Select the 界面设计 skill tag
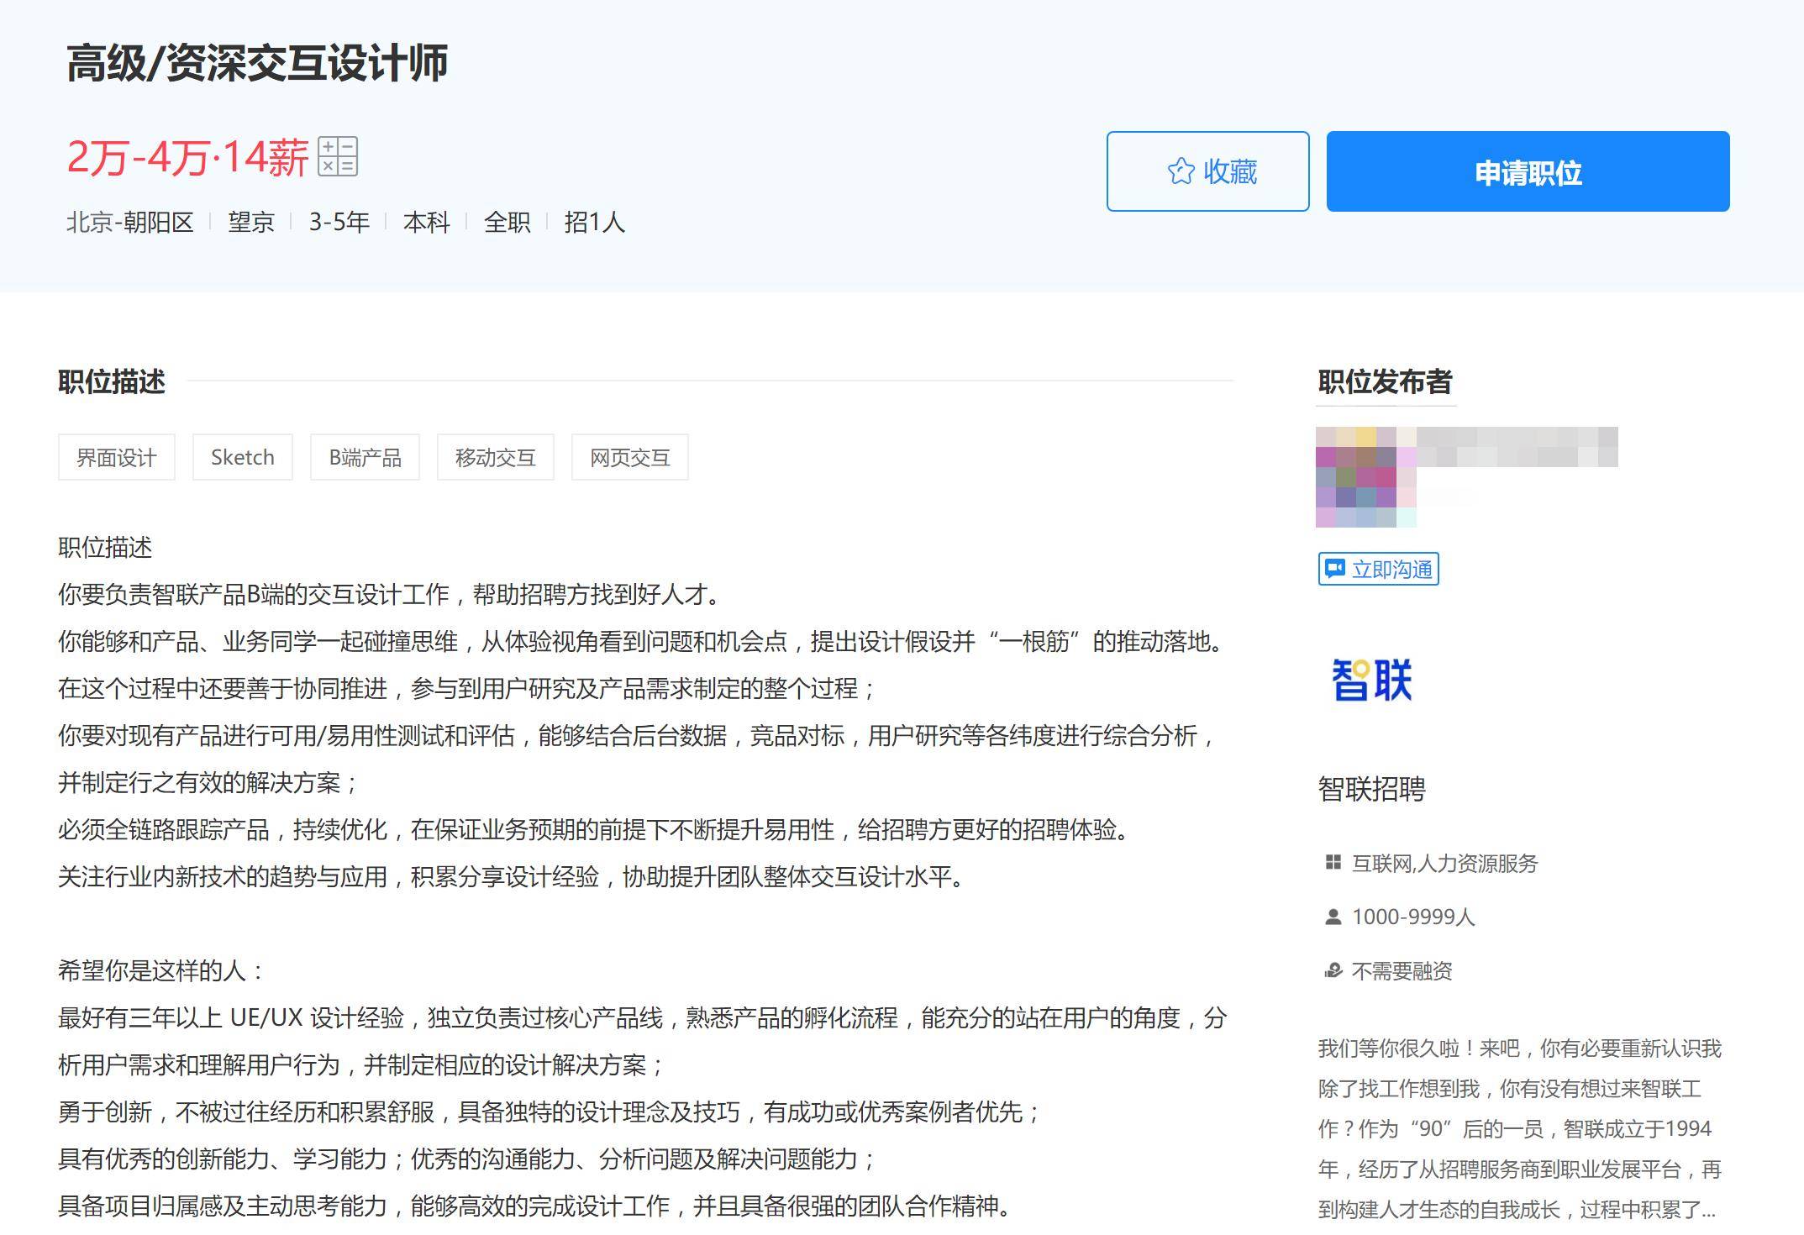Screen dimensions: 1804x1235 point(116,457)
